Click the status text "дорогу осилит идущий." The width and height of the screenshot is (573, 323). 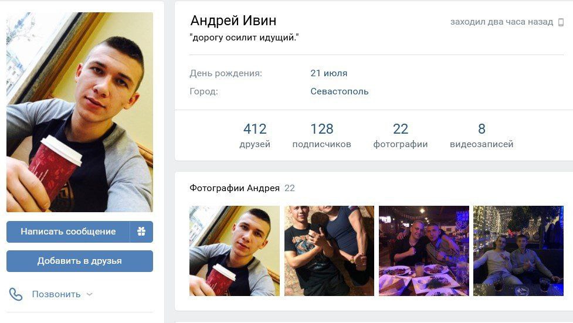click(x=244, y=38)
